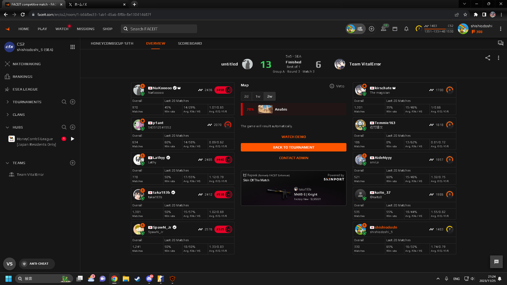This screenshot has width=507, height=285.
Task: Open notifications bell icon
Action: pos(406,29)
